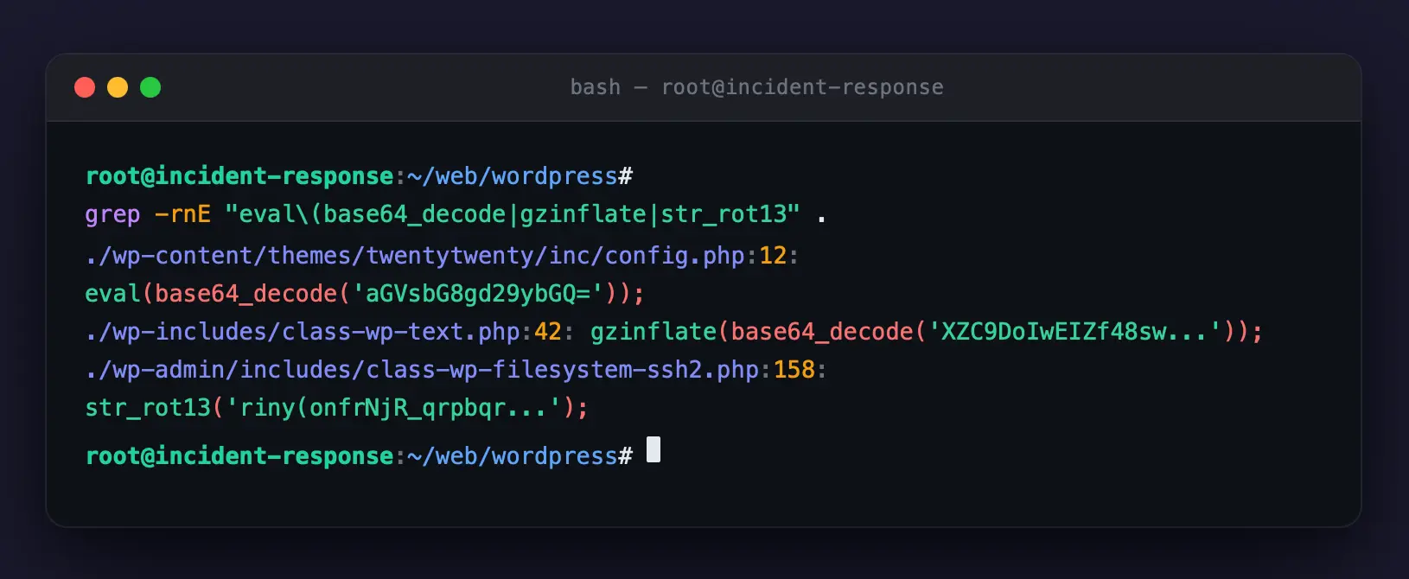
Task: Click the path './wp-includes/class-wp-text.php'
Action: coord(303,332)
